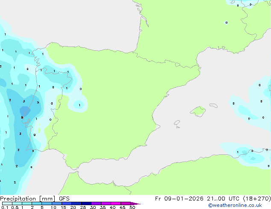Click the legend label '40'
271x209 pixels.
112,207
